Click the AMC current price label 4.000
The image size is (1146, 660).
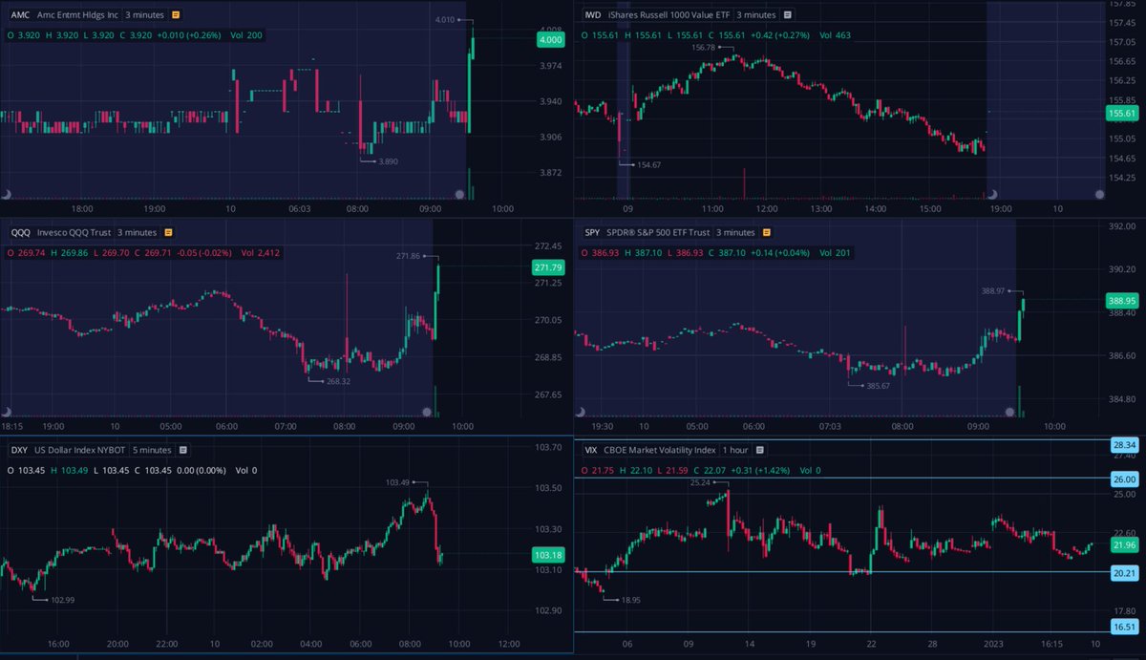tap(550, 40)
